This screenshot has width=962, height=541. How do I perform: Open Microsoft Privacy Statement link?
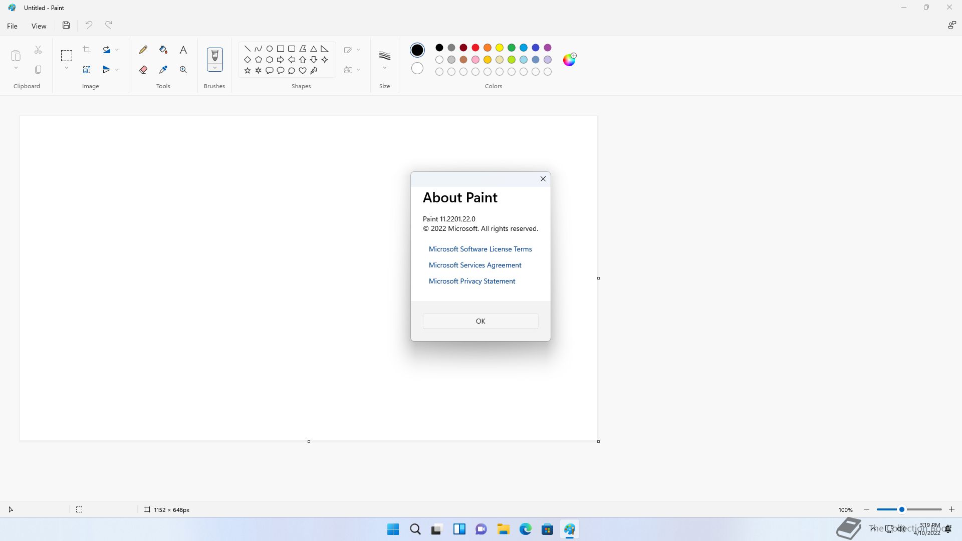pos(472,281)
